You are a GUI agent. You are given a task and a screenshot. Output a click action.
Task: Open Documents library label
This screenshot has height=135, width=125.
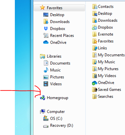tap(60, 63)
